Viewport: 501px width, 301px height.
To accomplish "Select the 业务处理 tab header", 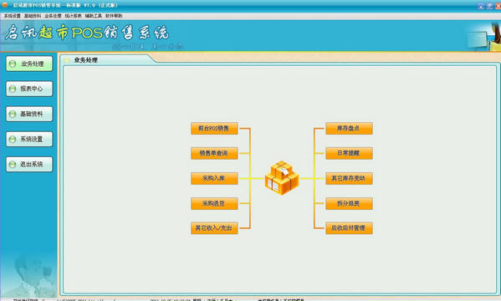I will pyautogui.click(x=85, y=59).
